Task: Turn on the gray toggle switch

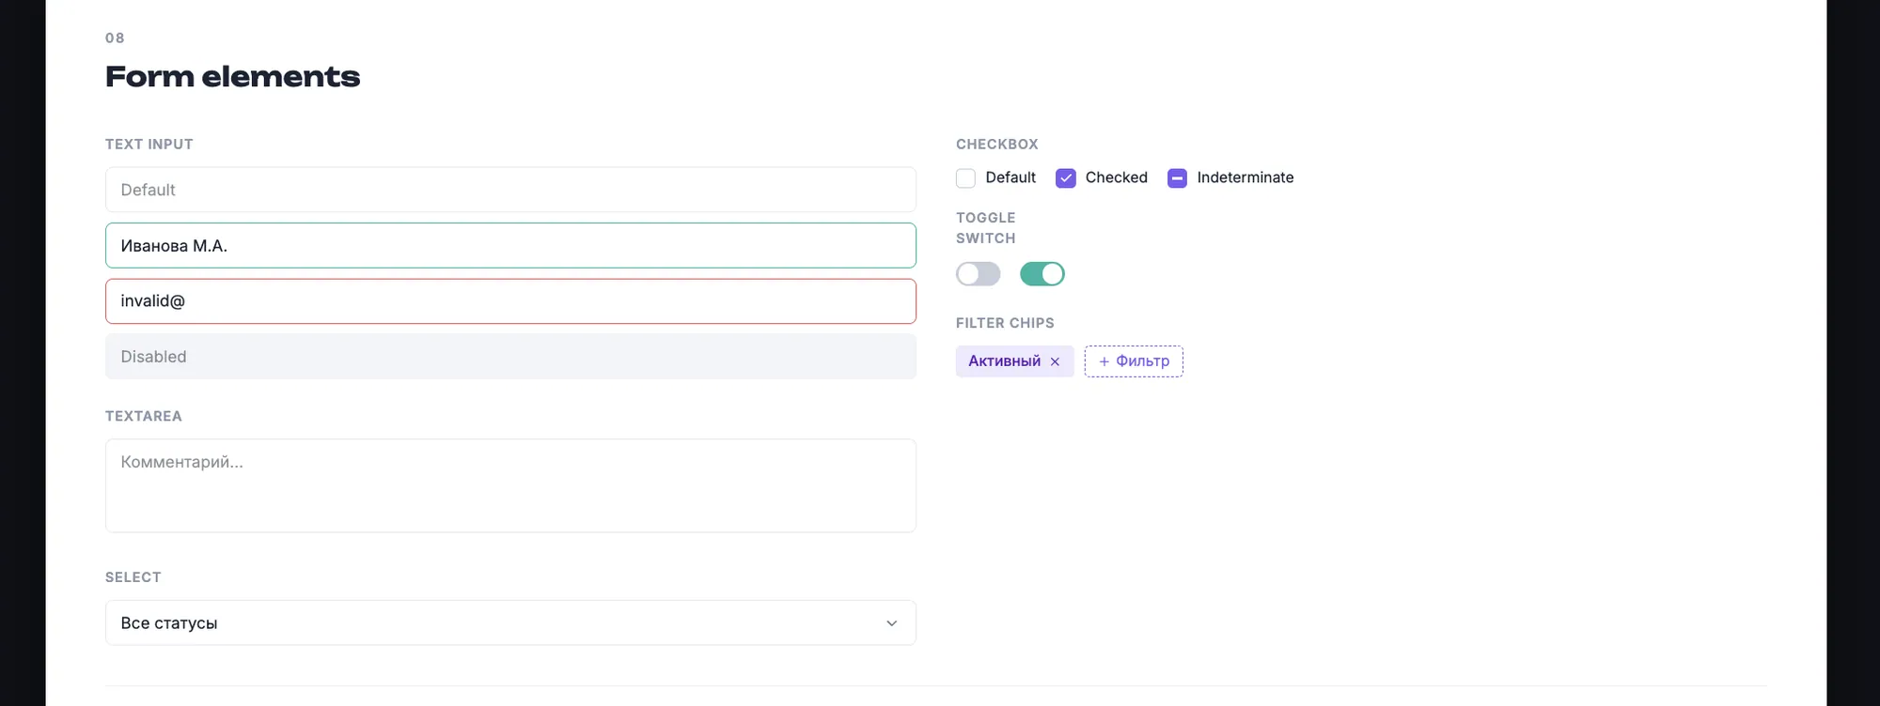Action: tap(978, 274)
